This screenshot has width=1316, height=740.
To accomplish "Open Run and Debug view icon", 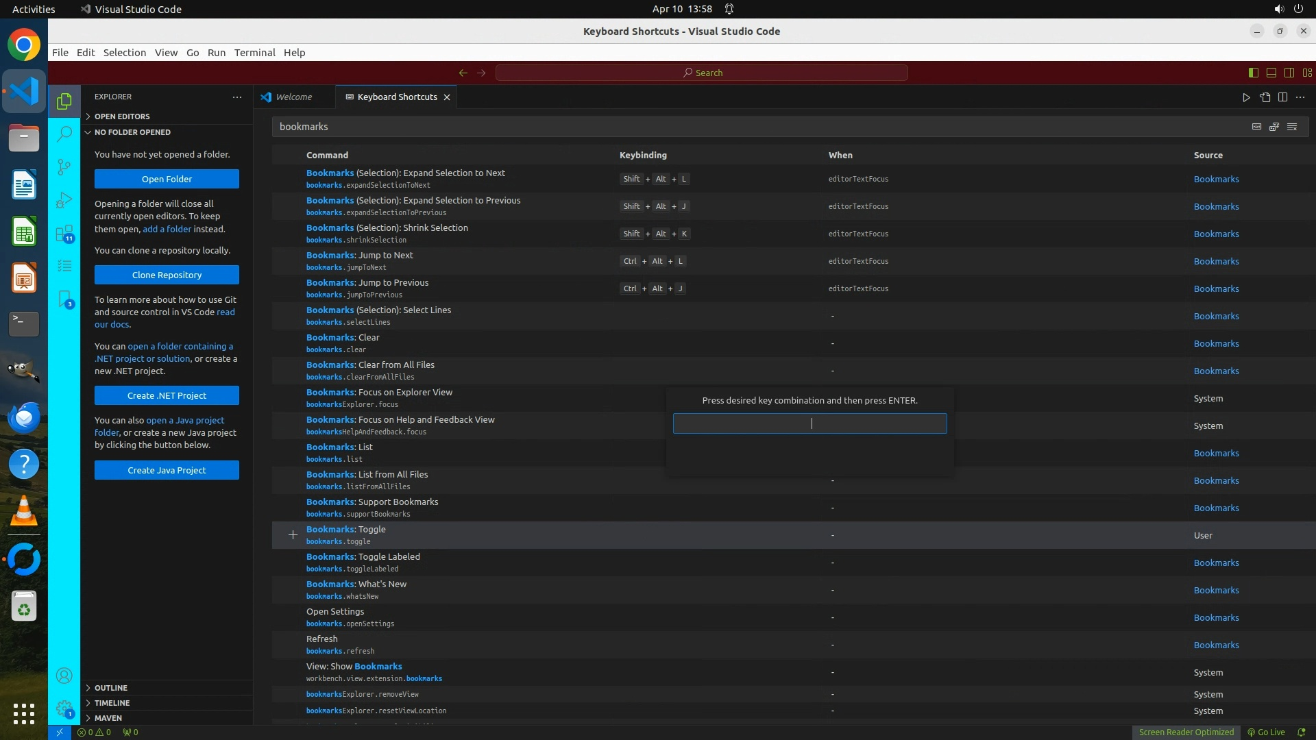I will pos(64,199).
